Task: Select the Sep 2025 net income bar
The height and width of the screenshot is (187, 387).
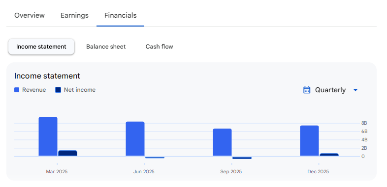Action: 242,158
